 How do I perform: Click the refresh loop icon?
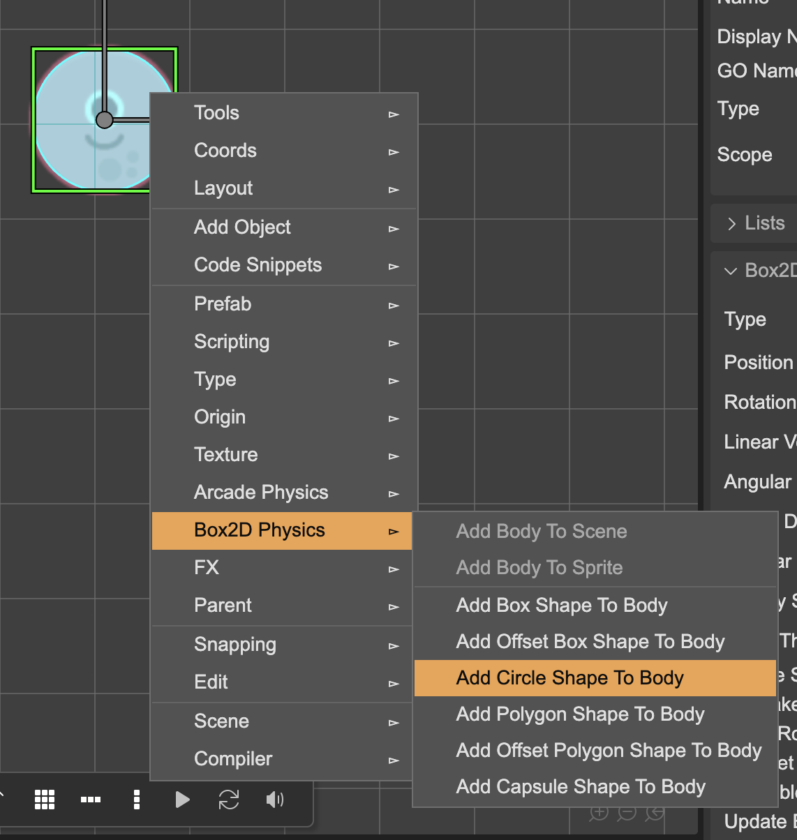[229, 800]
